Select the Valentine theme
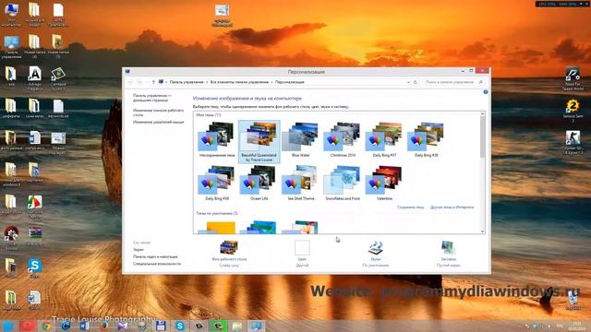This screenshot has height=332, width=591. pyautogui.click(x=384, y=183)
